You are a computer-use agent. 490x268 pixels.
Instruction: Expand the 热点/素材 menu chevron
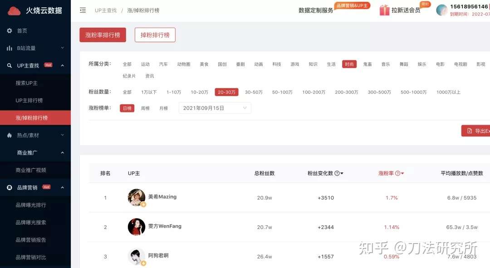tap(62, 135)
